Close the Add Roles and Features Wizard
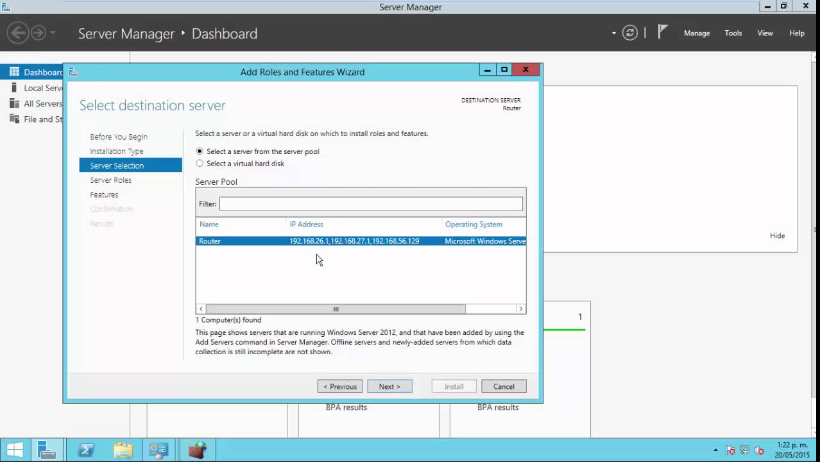The image size is (820, 462). 525,69
